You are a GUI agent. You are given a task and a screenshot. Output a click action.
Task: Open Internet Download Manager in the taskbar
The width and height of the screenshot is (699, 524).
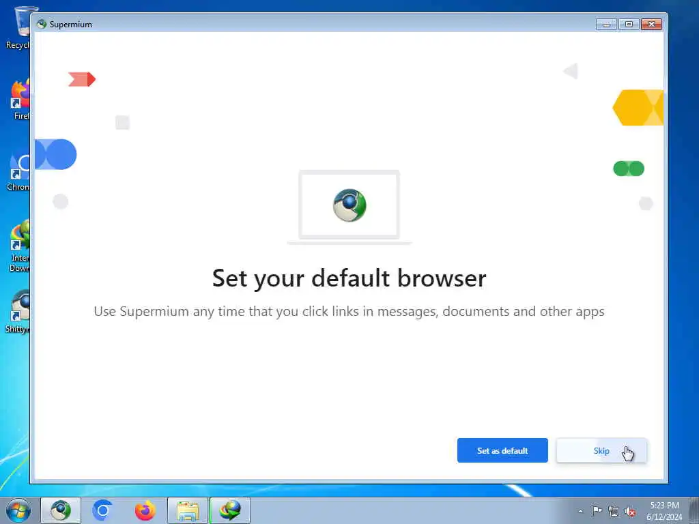click(230, 510)
